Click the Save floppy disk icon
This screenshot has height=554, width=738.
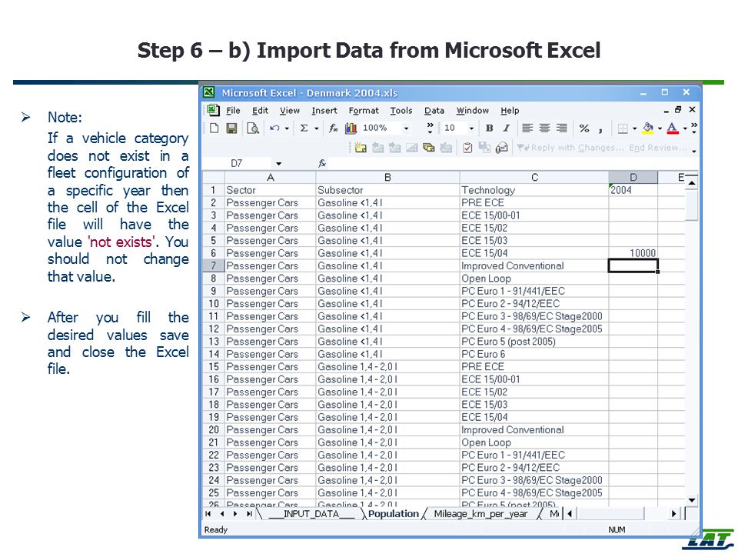click(x=231, y=128)
